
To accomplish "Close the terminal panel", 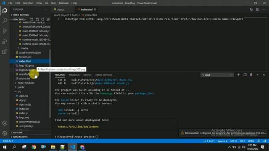I will [264, 75].
